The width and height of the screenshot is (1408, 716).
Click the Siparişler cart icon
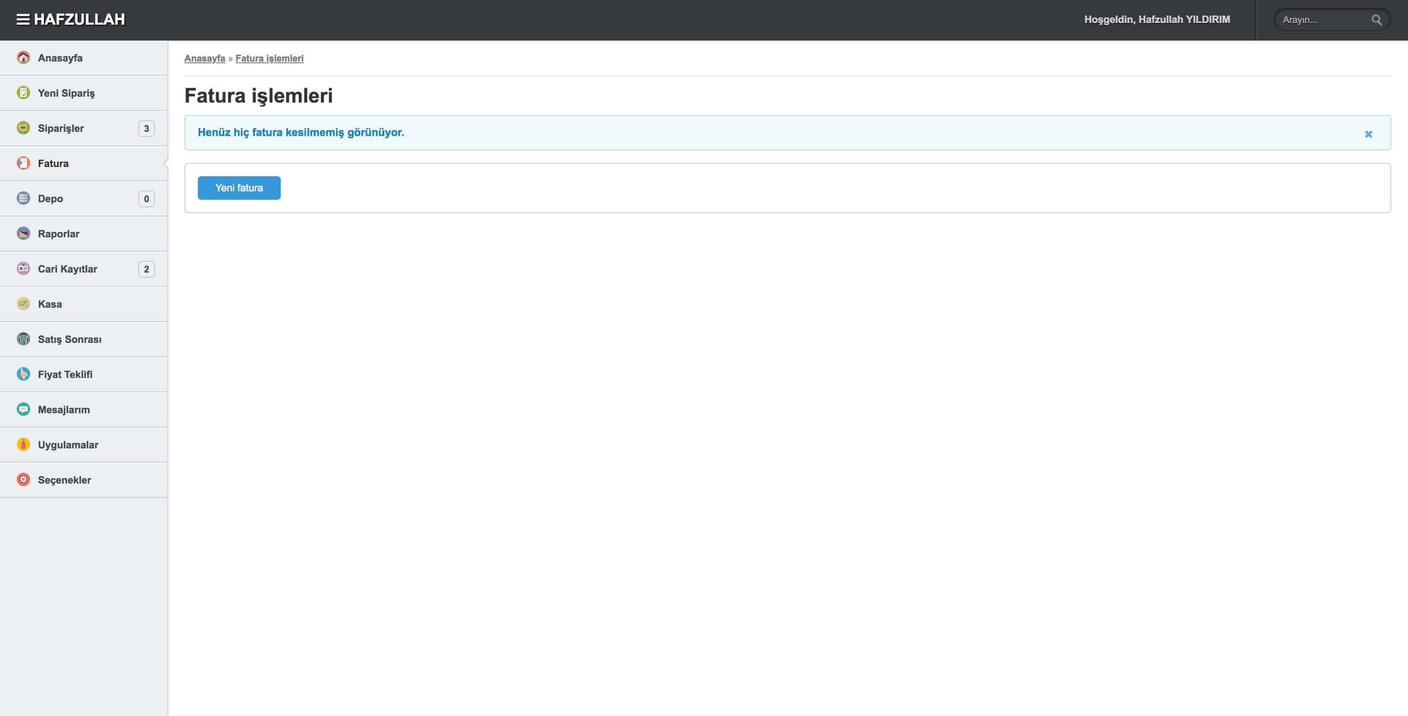(23, 128)
